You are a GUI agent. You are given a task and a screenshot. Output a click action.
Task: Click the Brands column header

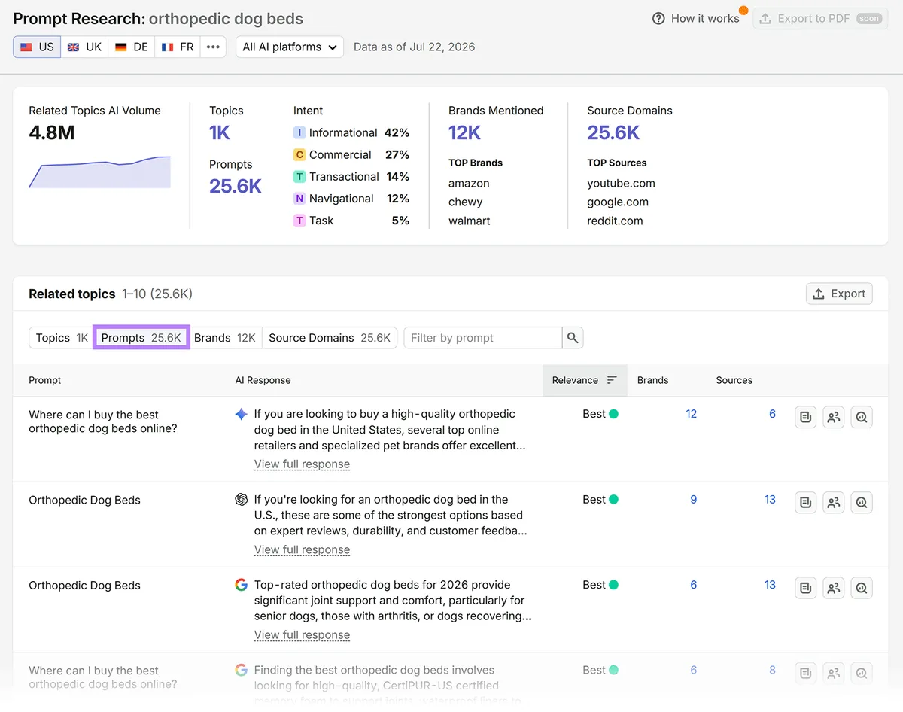pos(652,380)
